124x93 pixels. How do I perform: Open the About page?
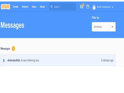(x=42, y=7)
